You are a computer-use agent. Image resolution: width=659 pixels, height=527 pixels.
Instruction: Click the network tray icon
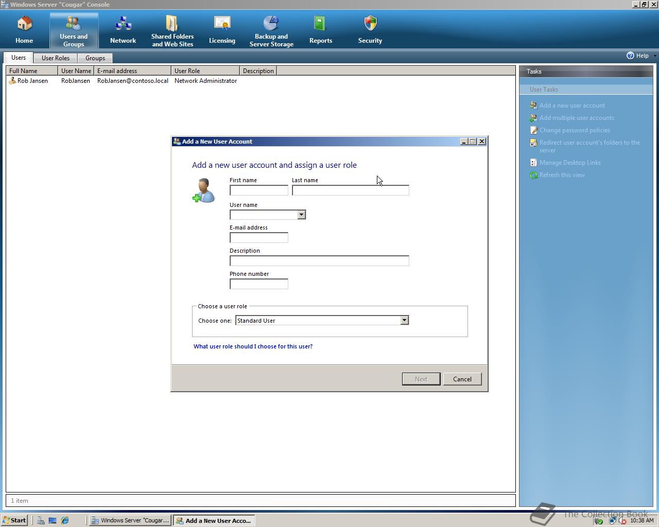[612, 520]
